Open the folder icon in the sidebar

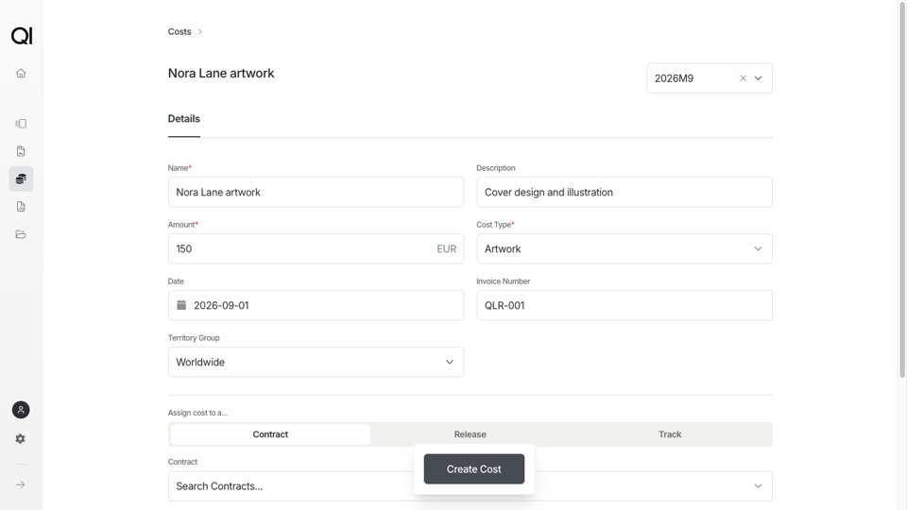pos(21,235)
